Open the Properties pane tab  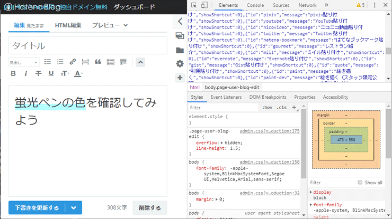coord(305,97)
